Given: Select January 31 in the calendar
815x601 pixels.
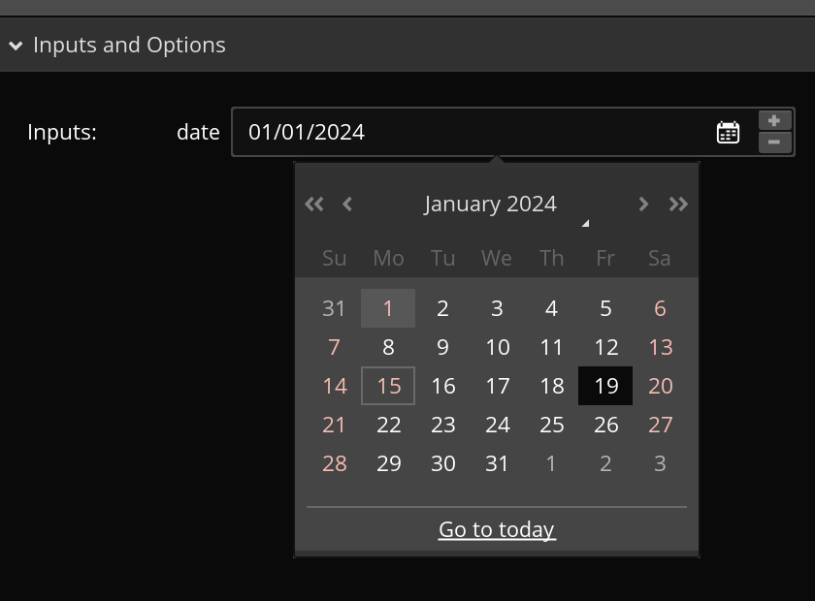Looking at the screenshot, I should [497, 463].
